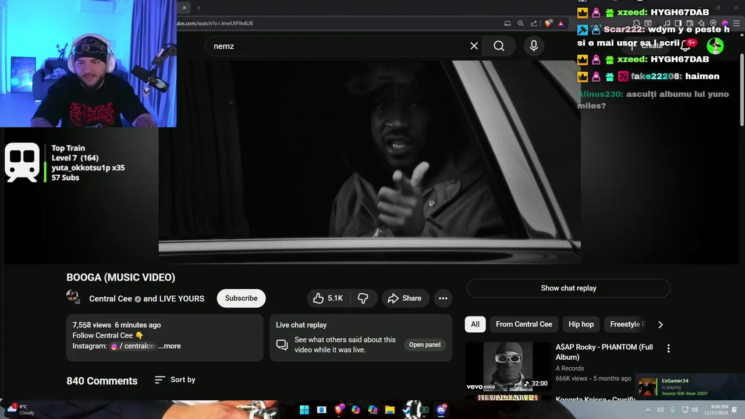Open File Explorer from the taskbar
Image resolution: width=745 pixels, height=419 pixels.
pyautogui.click(x=390, y=410)
